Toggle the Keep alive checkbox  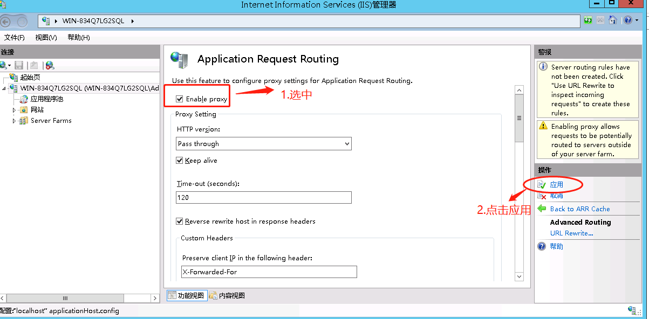(x=180, y=161)
